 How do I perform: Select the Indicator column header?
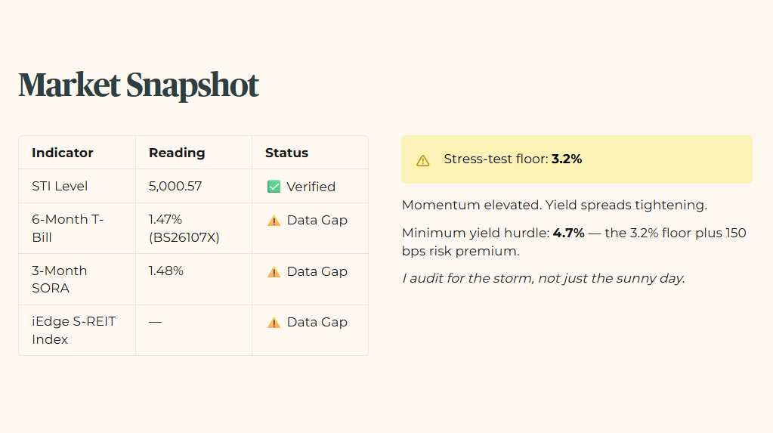pos(63,153)
